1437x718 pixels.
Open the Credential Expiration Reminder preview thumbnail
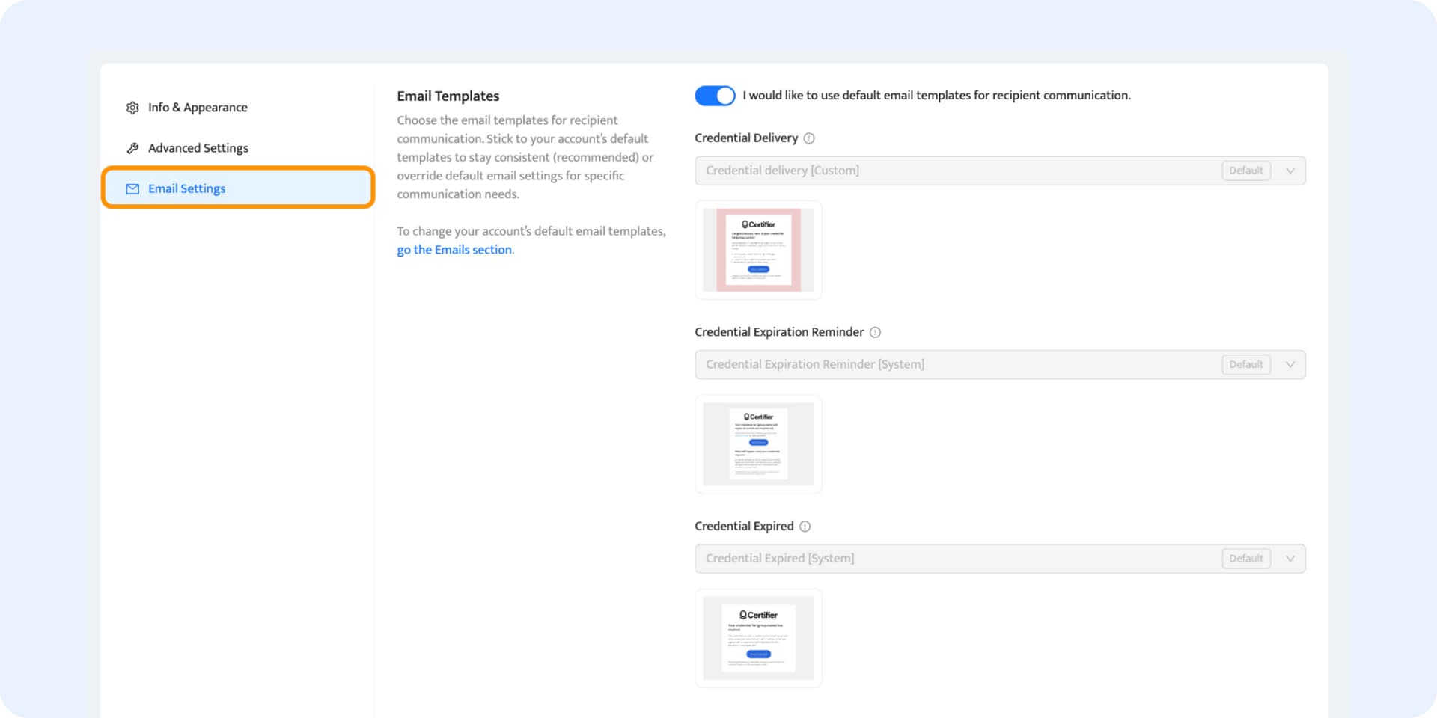click(758, 444)
